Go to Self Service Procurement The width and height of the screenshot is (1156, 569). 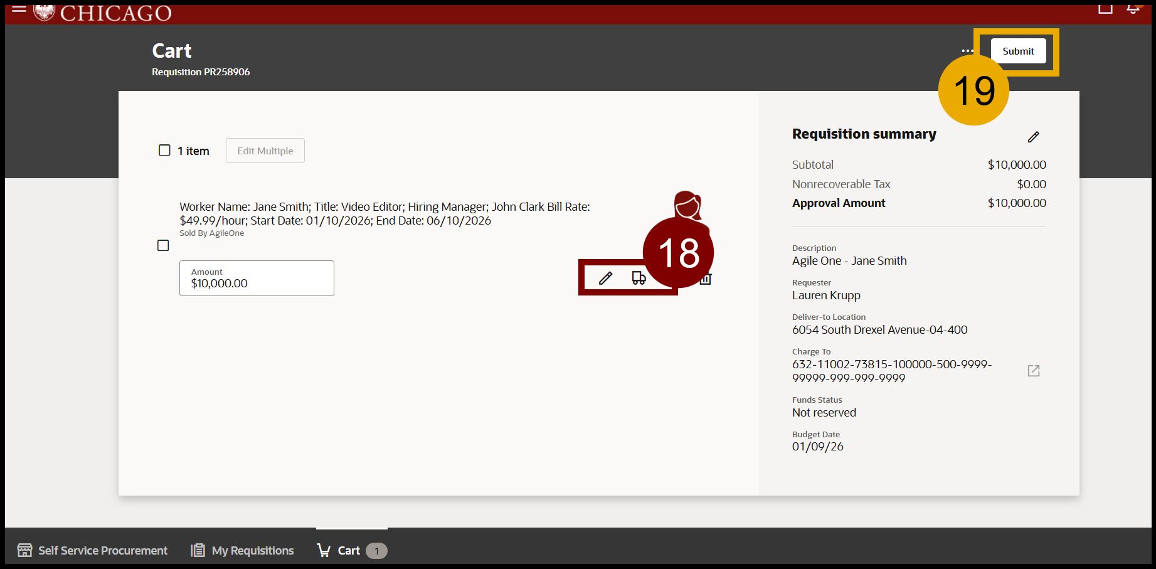click(x=92, y=550)
